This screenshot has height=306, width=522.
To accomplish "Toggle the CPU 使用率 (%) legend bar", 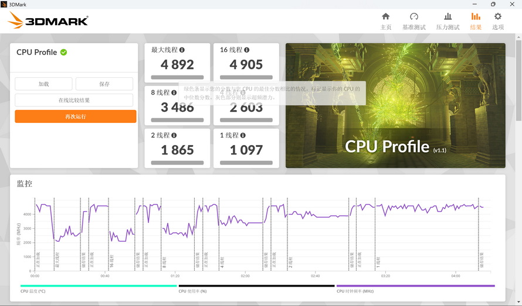I will [256, 286].
